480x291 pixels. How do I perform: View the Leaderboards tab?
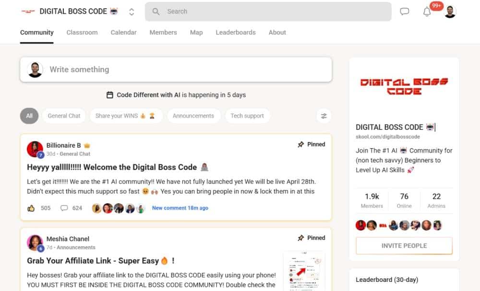click(x=236, y=33)
